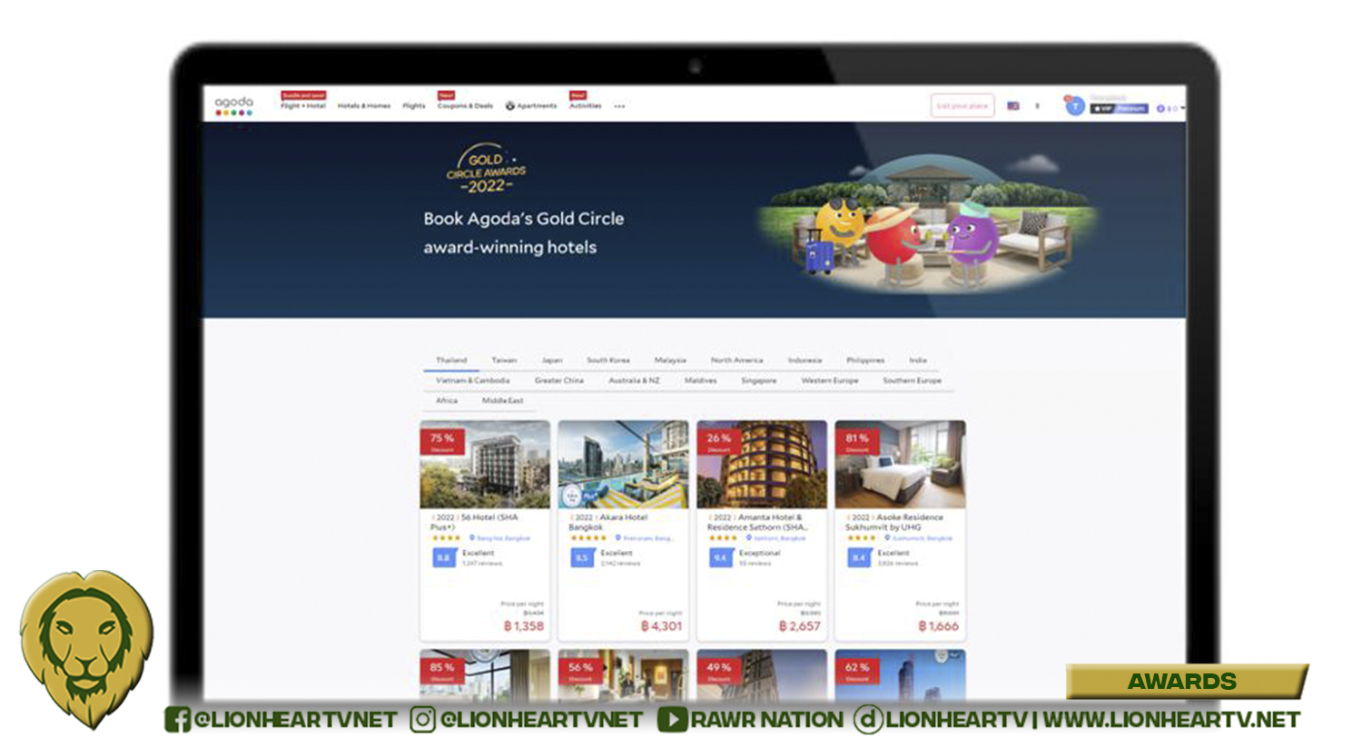Screen dimensions: 1362x737
Task: Click the 75% discount badge
Action: tap(442, 441)
